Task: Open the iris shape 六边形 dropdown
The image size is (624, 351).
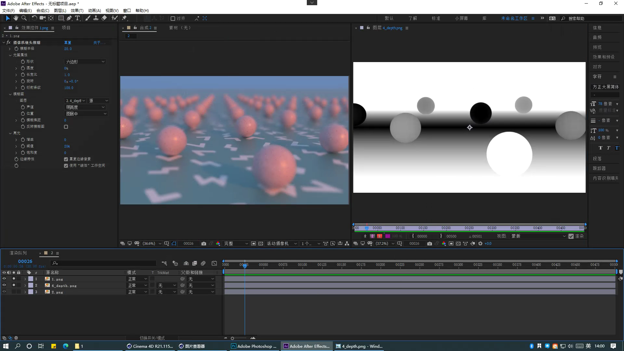Action: click(x=85, y=62)
